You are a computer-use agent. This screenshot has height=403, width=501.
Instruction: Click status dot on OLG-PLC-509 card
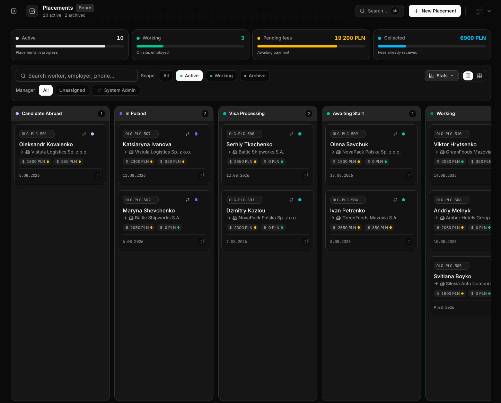click(403, 134)
